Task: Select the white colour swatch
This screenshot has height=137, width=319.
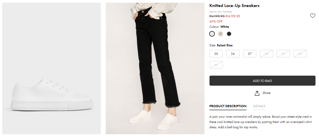Action: tap(212, 34)
